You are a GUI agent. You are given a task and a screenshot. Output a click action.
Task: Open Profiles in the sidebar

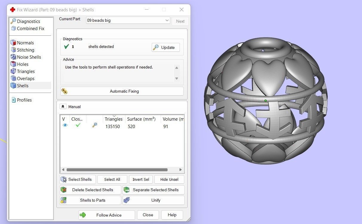tap(24, 100)
